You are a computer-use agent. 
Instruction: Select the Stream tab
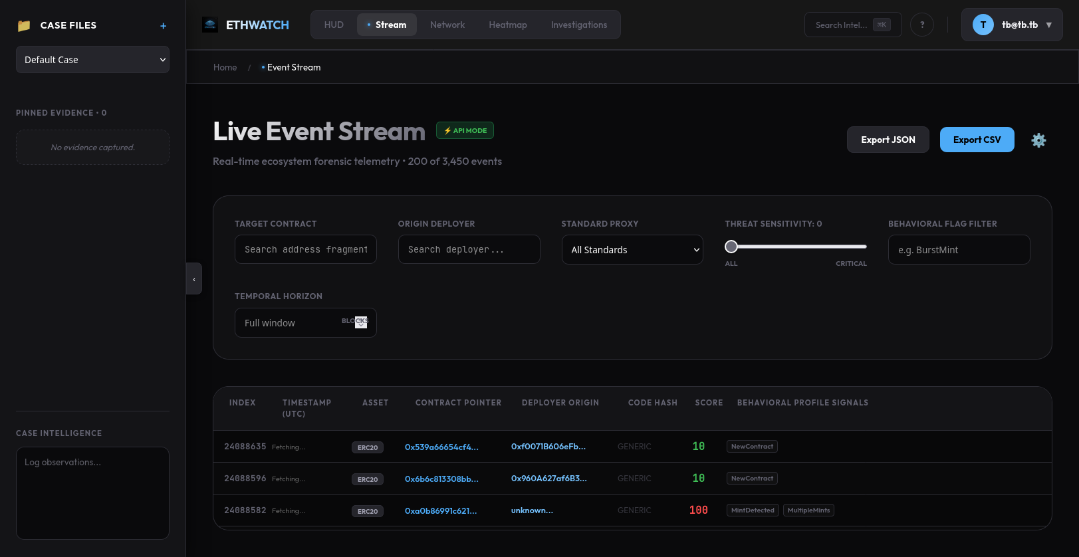[x=387, y=25]
